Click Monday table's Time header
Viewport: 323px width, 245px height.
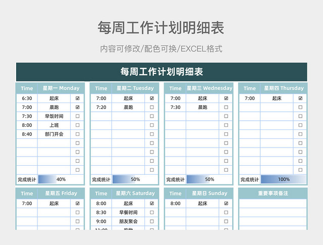point(27,88)
